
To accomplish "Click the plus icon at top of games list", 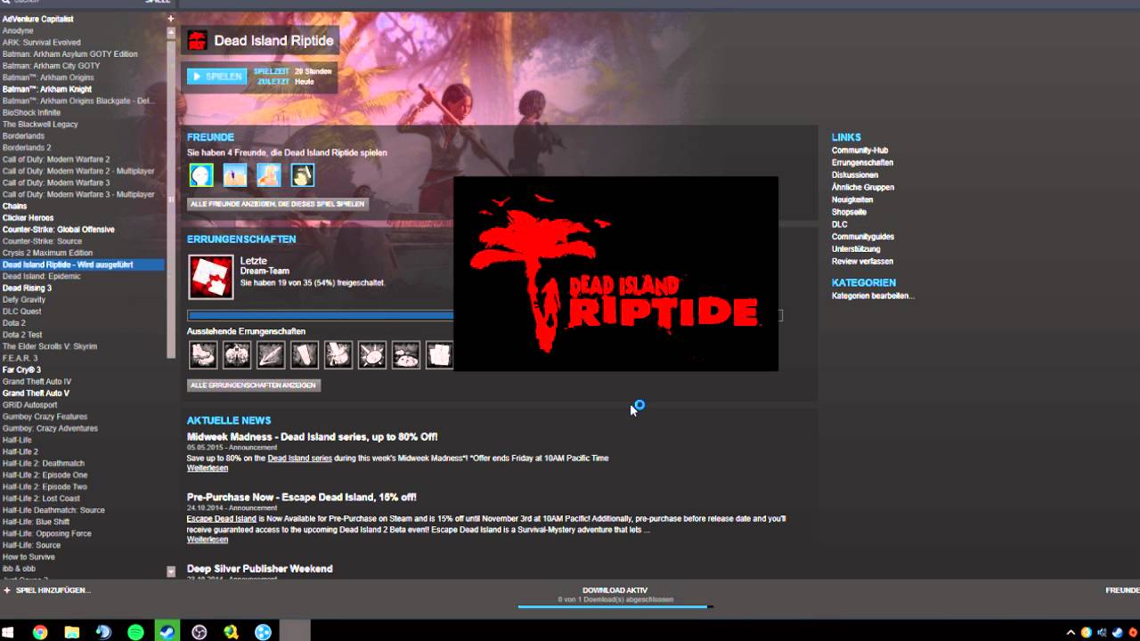I will pyautogui.click(x=170, y=18).
